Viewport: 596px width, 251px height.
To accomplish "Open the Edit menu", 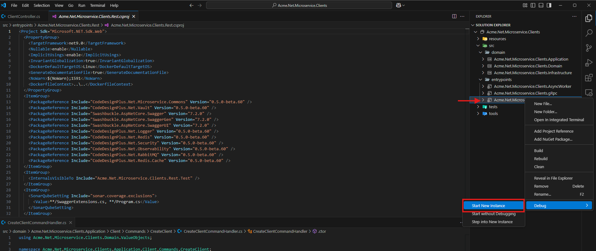I will pos(25,5).
